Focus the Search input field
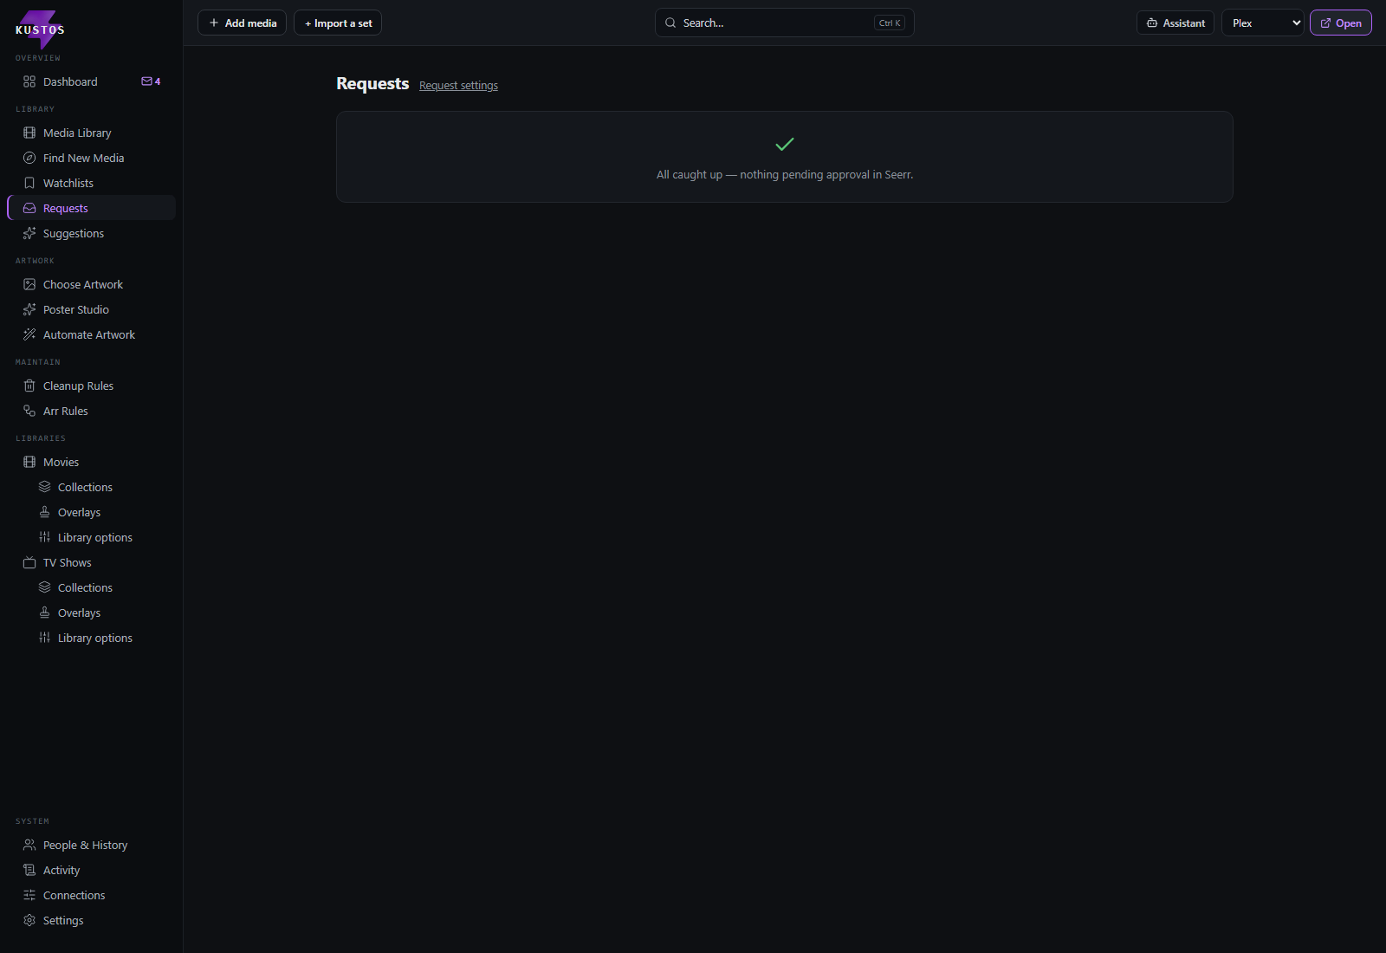The width and height of the screenshot is (1386, 953). [x=784, y=23]
